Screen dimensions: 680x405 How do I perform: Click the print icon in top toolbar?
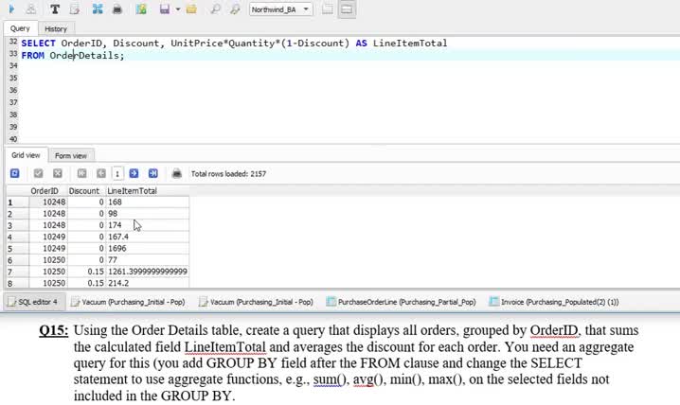coord(117,9)
